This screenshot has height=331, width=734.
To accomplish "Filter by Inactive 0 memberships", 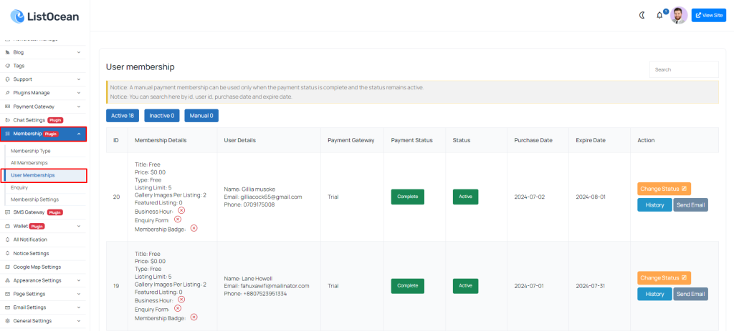I will point(162,115).
